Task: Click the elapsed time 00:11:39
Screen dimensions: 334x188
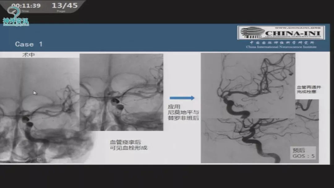Action: click(26, 6)
